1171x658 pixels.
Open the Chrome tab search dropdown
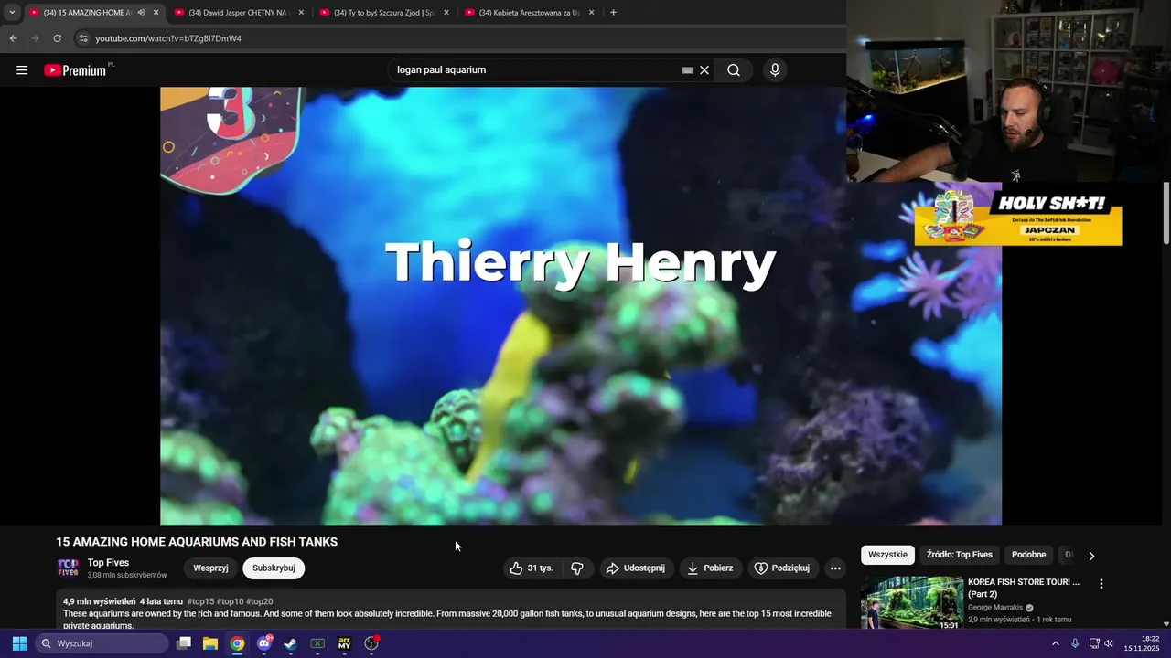click(12, 13)
